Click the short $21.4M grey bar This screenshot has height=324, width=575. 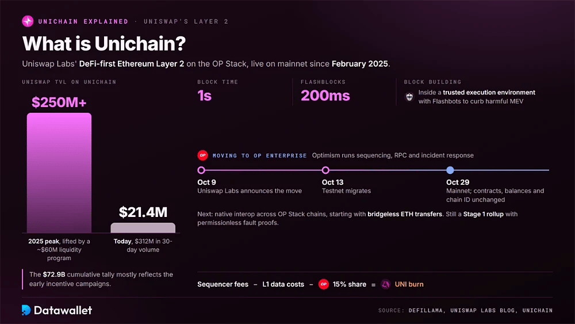click(x=143, y=228)
